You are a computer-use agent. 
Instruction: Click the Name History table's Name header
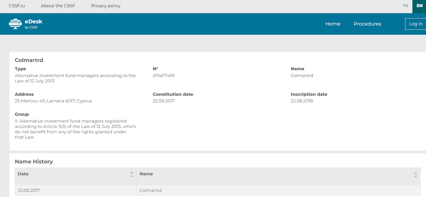click(146, 174)
